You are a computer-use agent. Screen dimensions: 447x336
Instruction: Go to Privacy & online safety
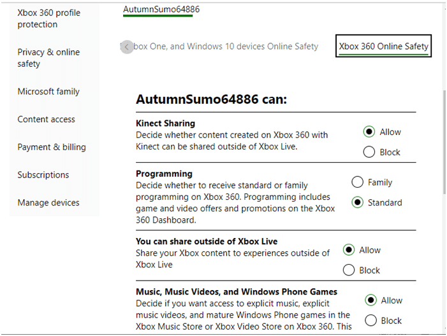tap(48, 58)
